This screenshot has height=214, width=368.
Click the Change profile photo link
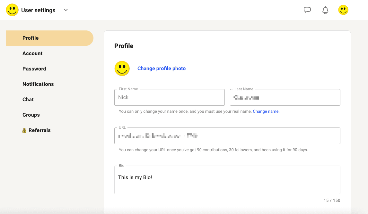(161, 69)
